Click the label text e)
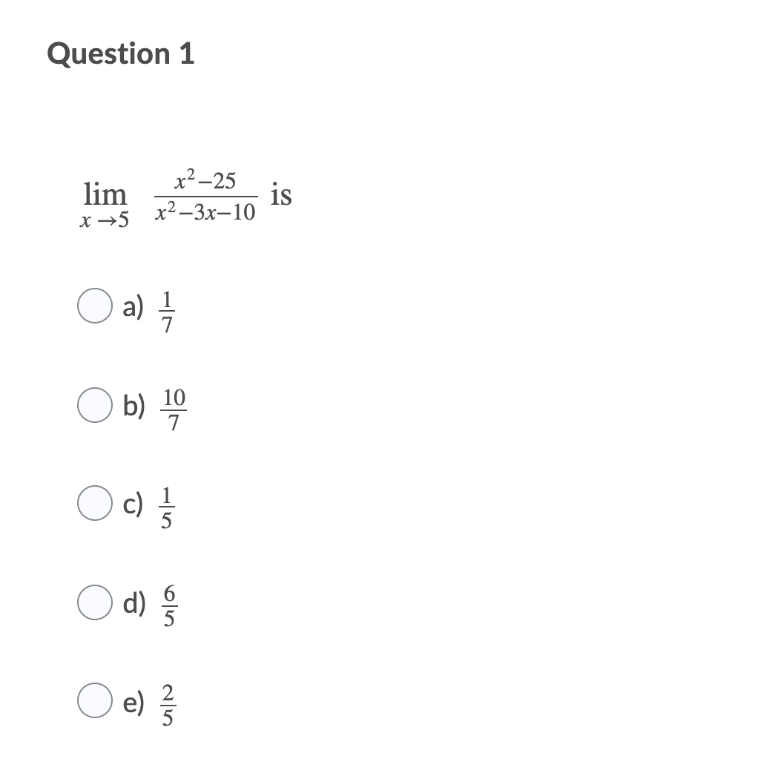Screen dimensions: 758x779 coord(134,702)
